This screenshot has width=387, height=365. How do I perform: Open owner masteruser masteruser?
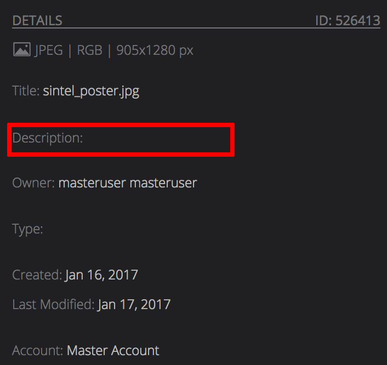[127, 182]
